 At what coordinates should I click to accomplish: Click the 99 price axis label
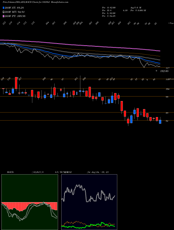167,97
